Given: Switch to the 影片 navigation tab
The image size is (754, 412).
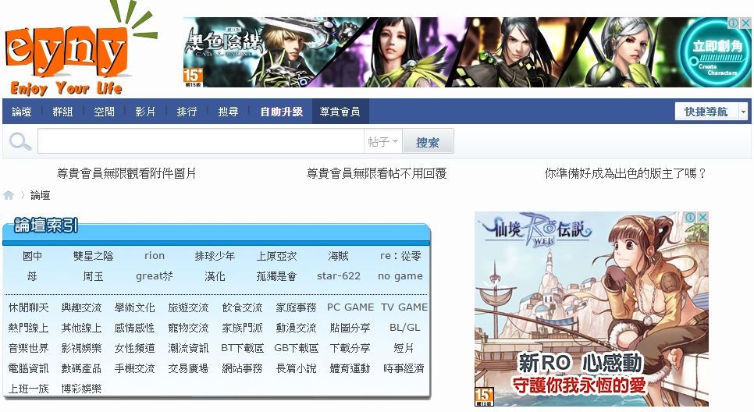Looking at the screenshot, I should [x=146, y=112].
